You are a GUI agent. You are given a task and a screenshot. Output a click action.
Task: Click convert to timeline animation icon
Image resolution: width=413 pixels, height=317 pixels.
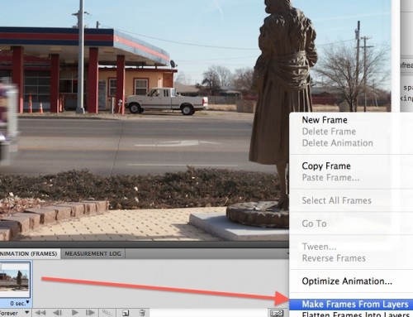tap(277, 313)
